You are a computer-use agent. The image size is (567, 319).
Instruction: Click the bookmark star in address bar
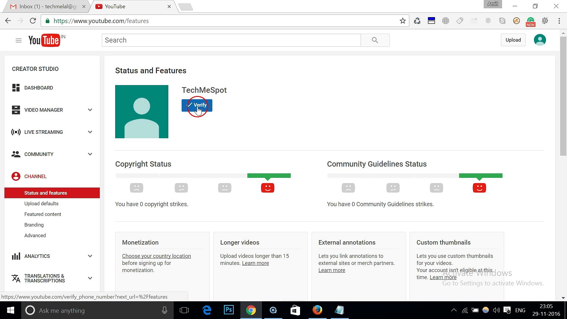click(403, 21)
